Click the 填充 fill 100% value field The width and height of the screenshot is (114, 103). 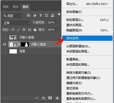[51, 30]
